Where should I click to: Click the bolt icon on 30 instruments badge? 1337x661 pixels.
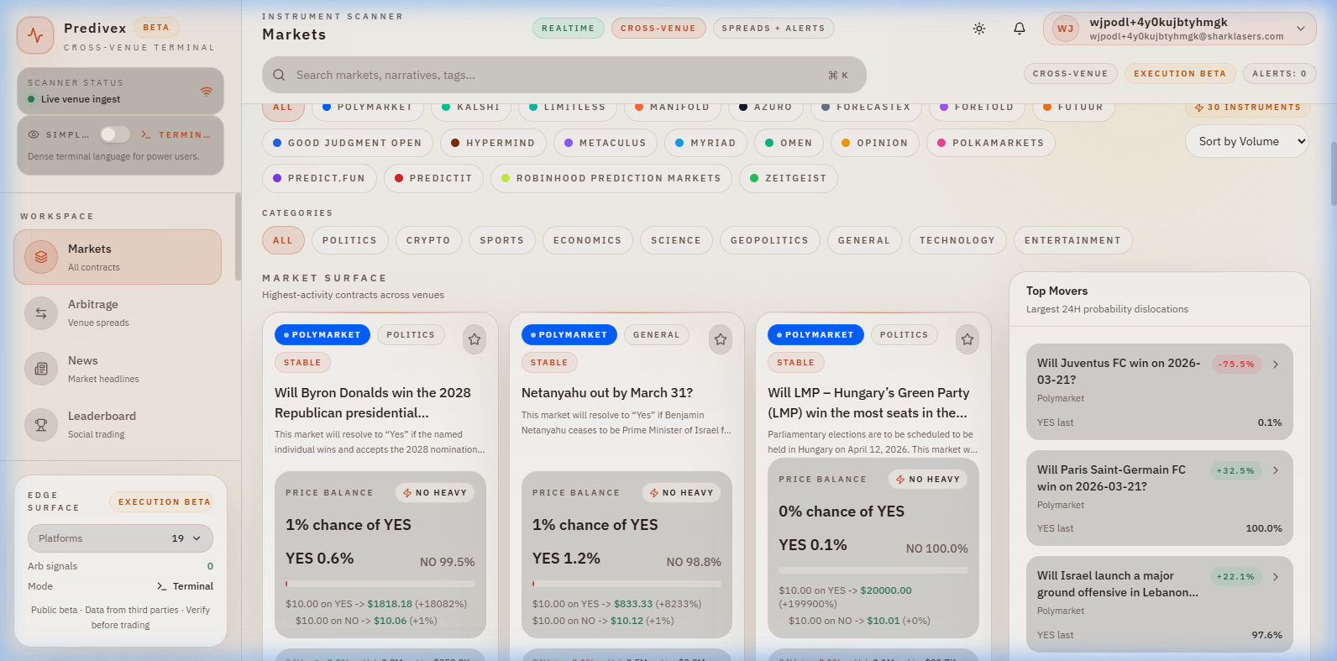(x=1199, y=108)
